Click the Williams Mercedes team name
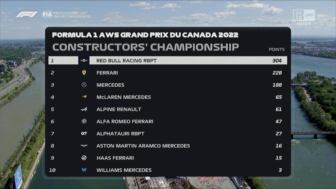The image size is (336, 189). 124,170
